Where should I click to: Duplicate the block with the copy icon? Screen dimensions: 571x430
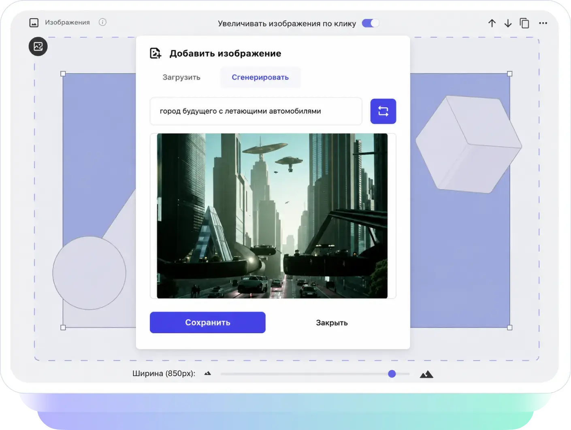pos(524,23)
